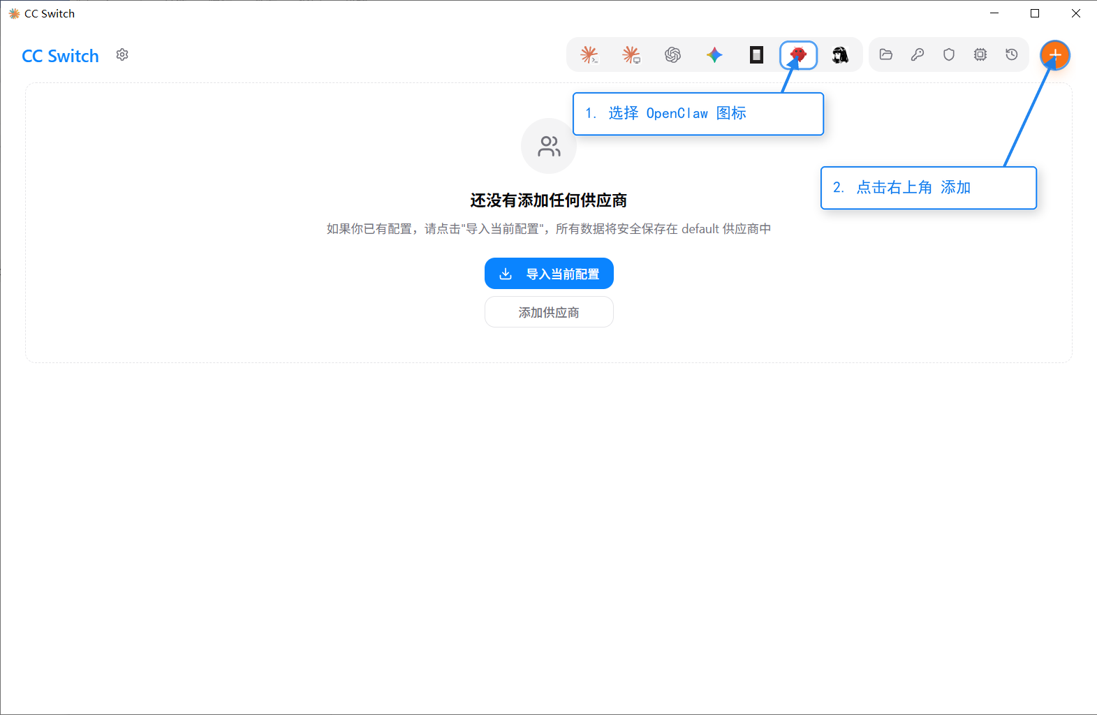Open settings gear next to CC Switch
The height and width of the screenshot is (715, 1097).
click(x=122, y=54)
